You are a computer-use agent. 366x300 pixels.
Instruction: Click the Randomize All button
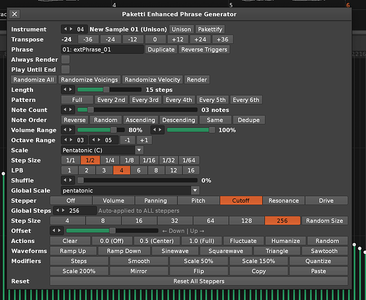point(34,80)
